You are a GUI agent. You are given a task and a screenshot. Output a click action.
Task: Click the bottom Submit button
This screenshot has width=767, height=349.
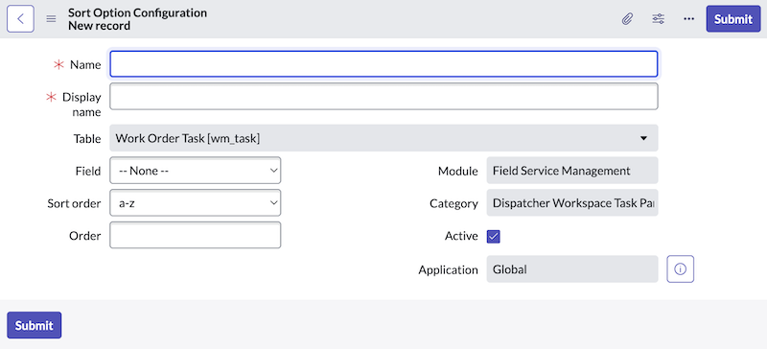point(35,325)
